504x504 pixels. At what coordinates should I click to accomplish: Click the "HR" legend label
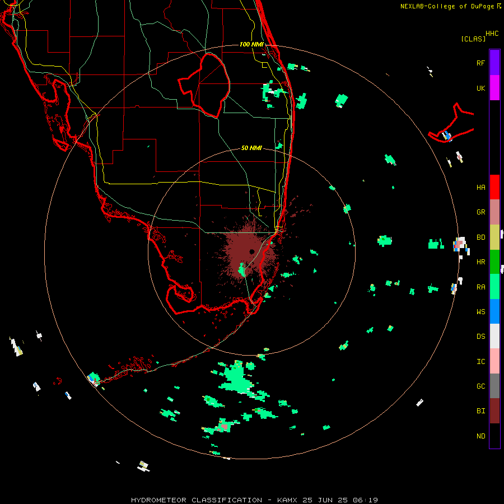(480, 262)
